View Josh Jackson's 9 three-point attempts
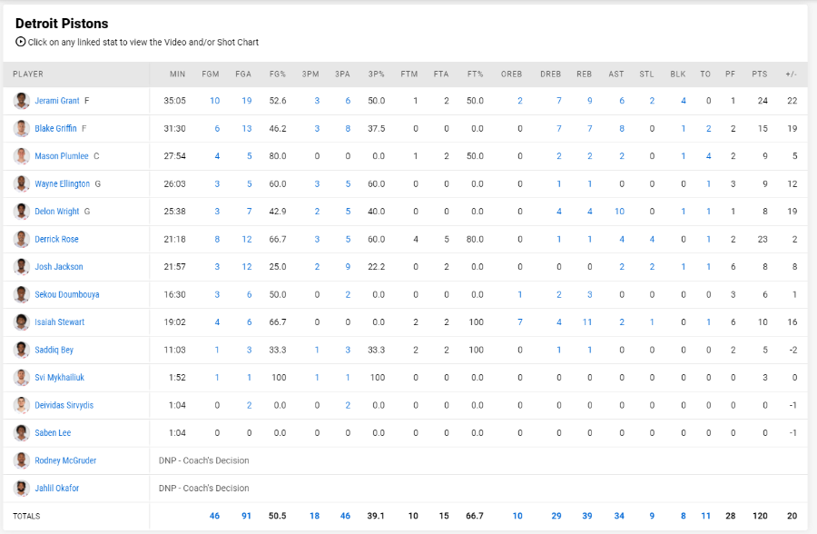This screenshot has width=817, height=534. [x=348, y=266]
